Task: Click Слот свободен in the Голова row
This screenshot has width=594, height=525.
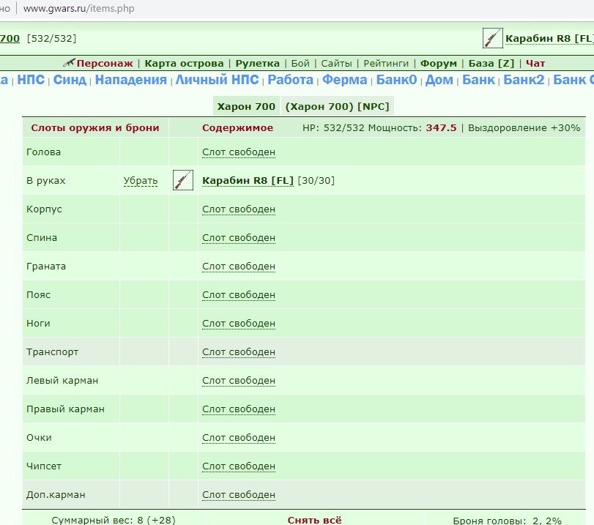Action: click(x=239, y=152)
